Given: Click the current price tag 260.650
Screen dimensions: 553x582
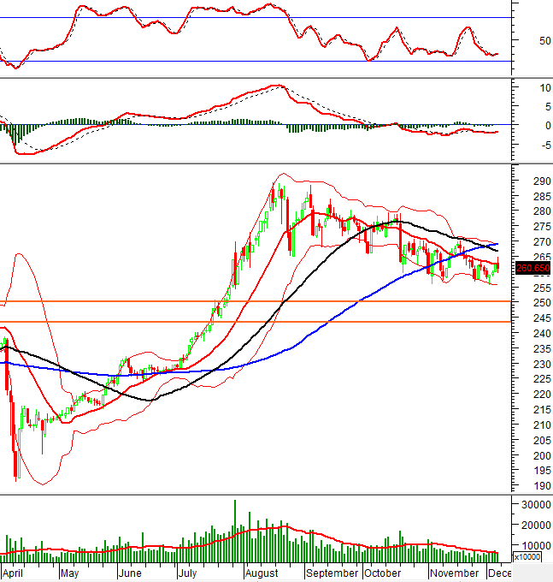Looking at the screenshot, I should (x=533, y=268).
